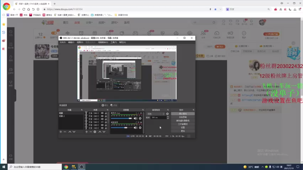Click 启动虚拟摄像机 virtual camera button
The image size is (303, 170).
pos(183,121)
